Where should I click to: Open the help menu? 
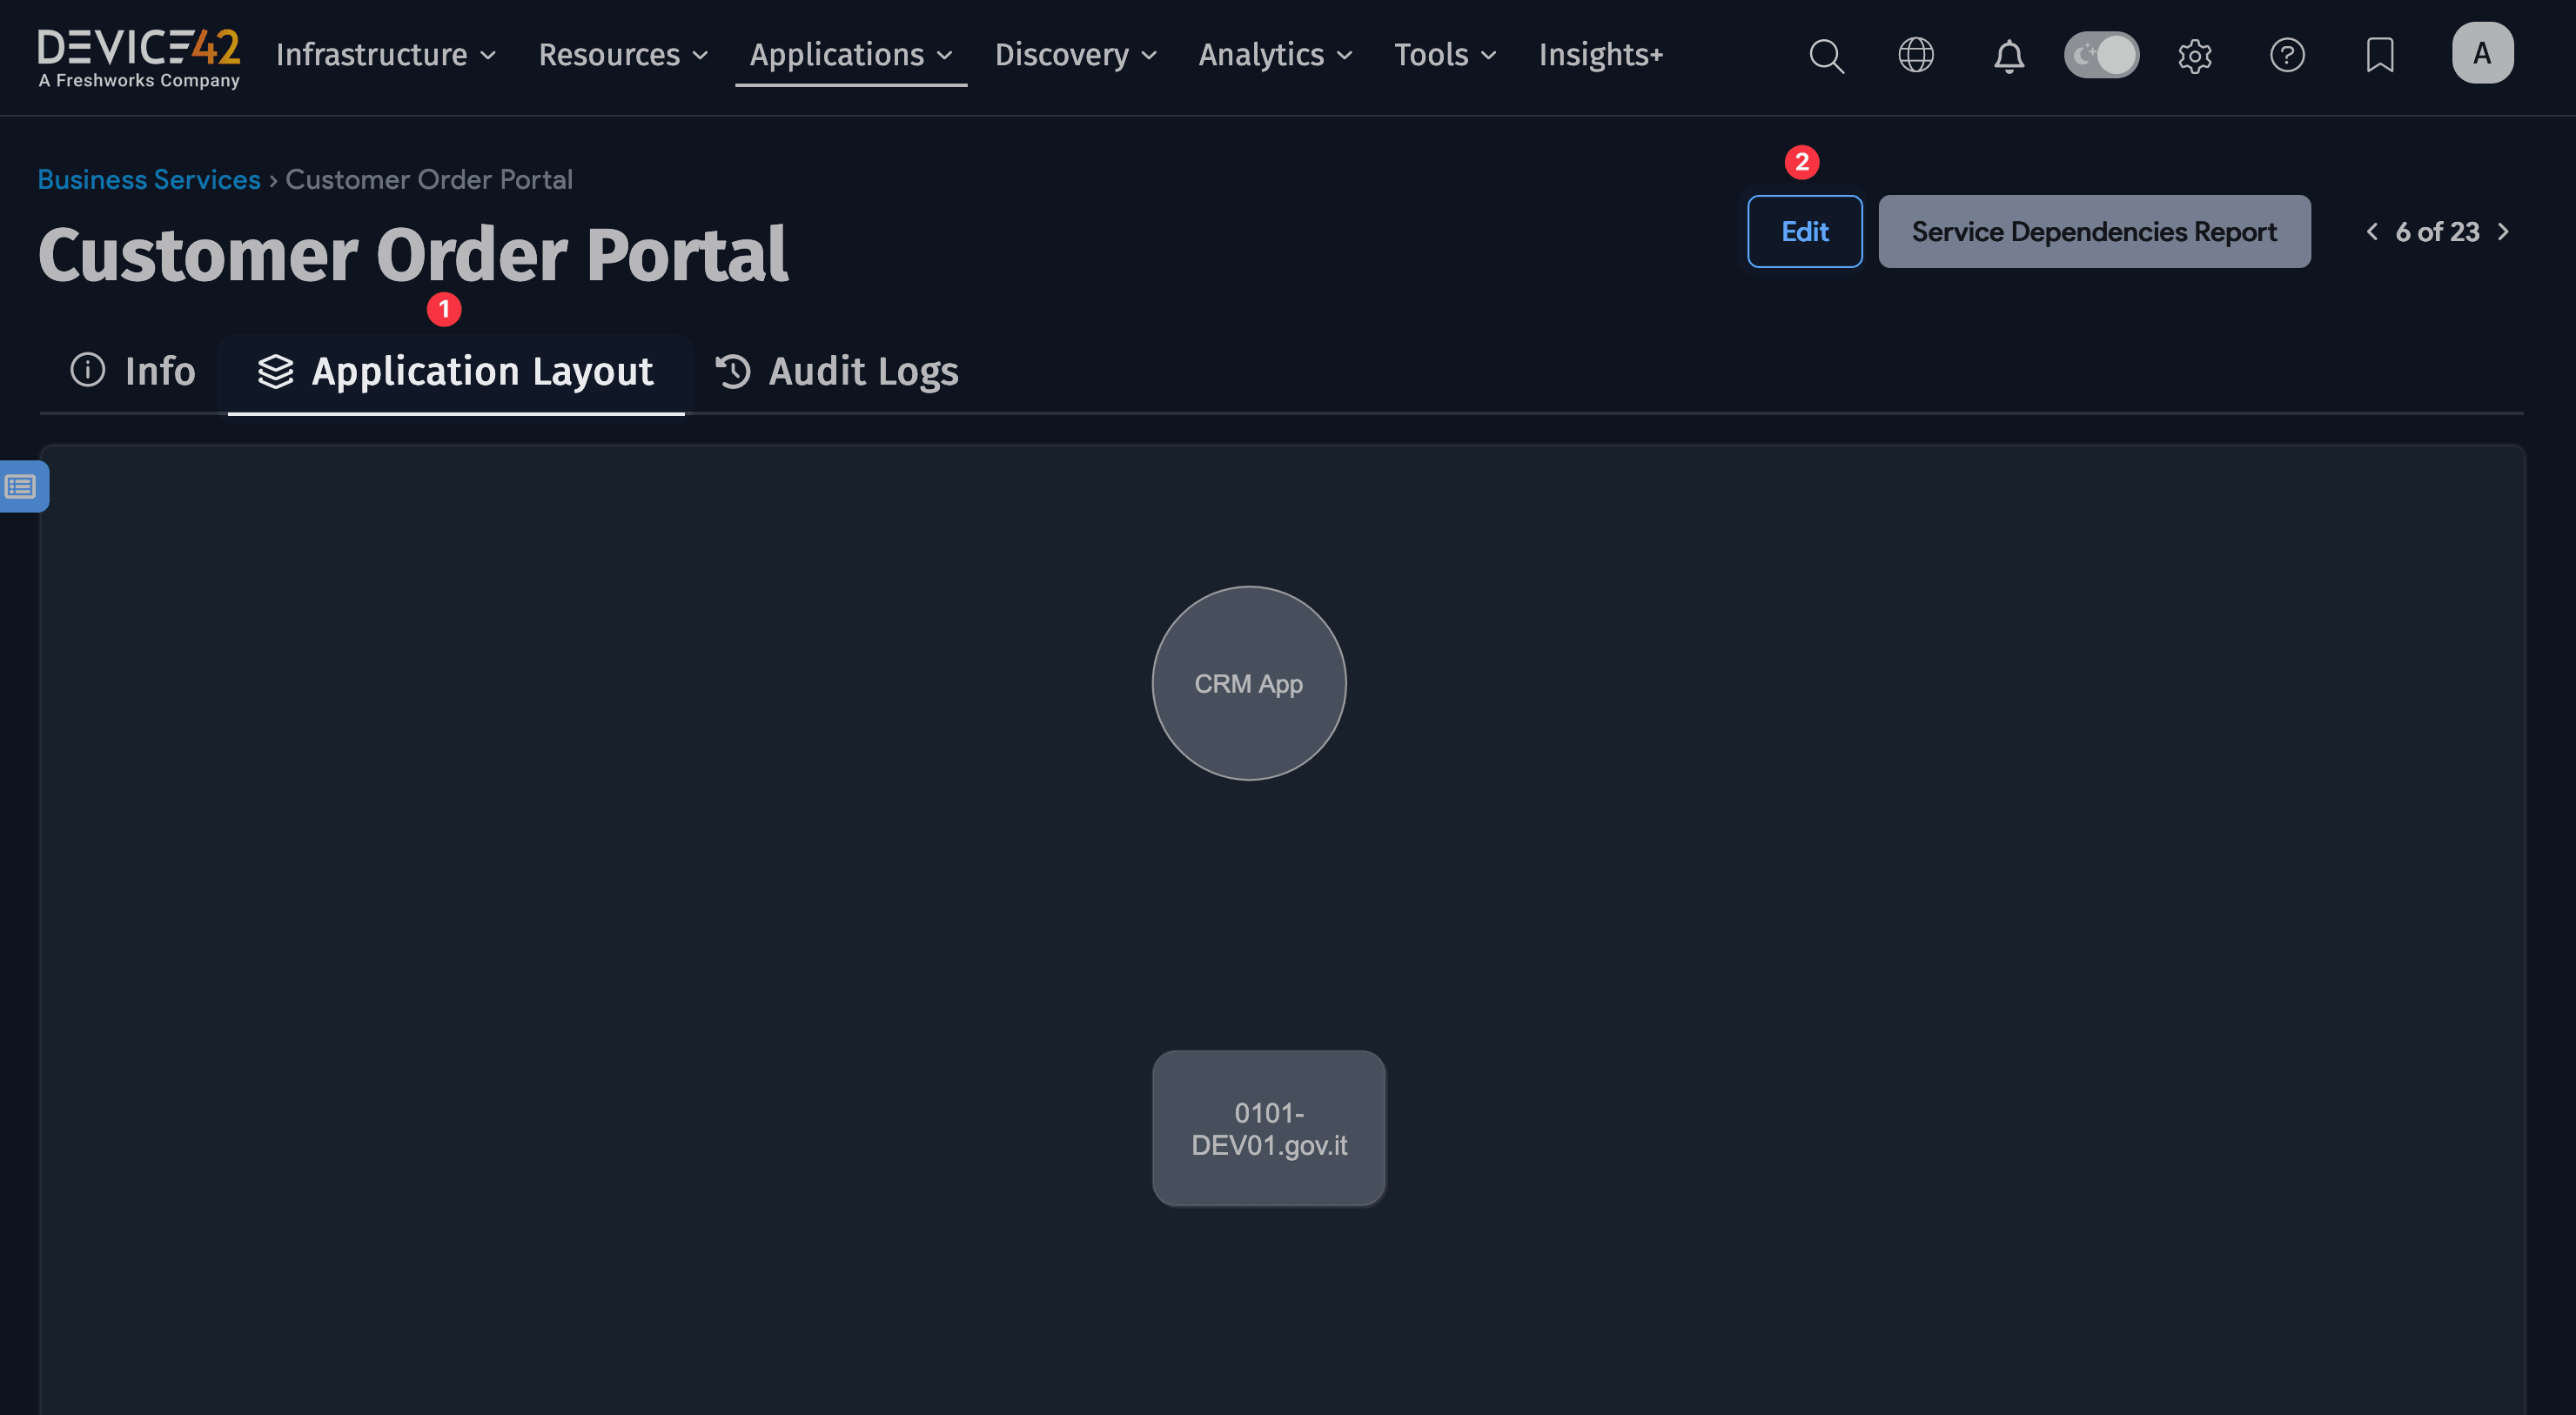pos(2288,56)
